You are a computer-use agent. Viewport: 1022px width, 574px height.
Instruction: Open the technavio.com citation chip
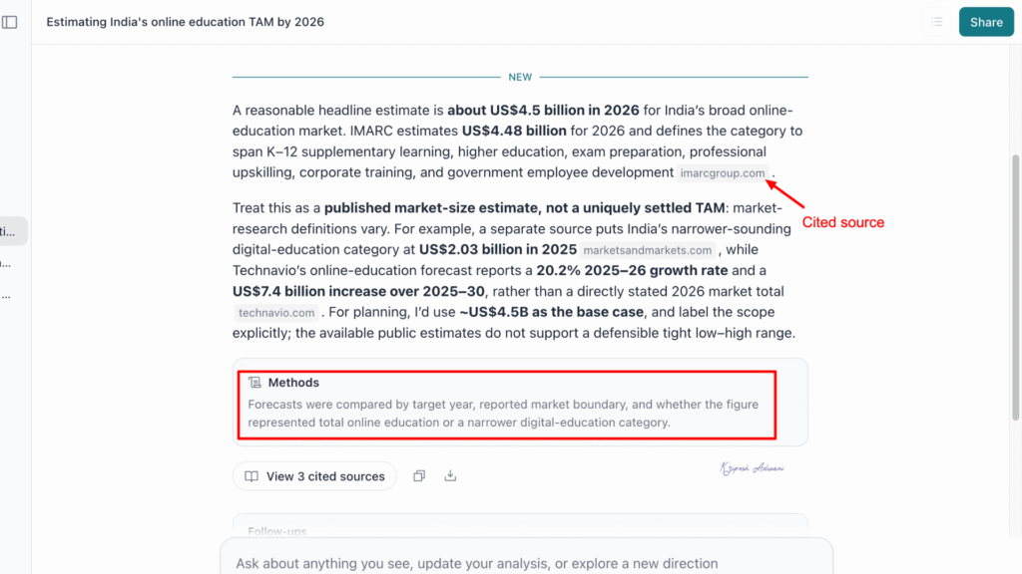click(276, 312)
